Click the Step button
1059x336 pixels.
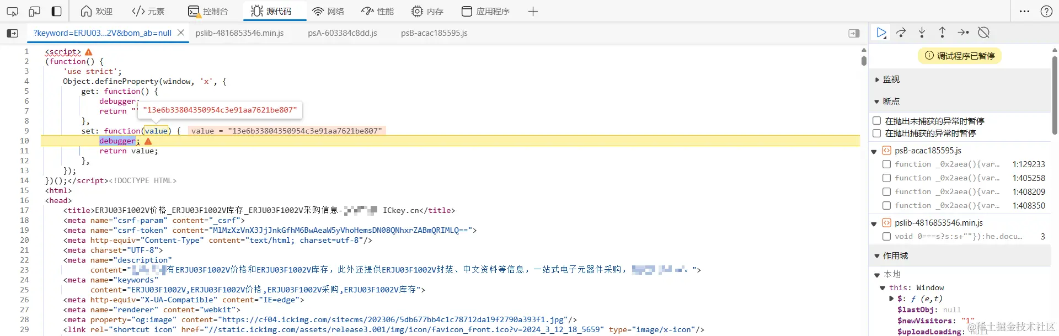pyautogui.click(x=963, y=33)
